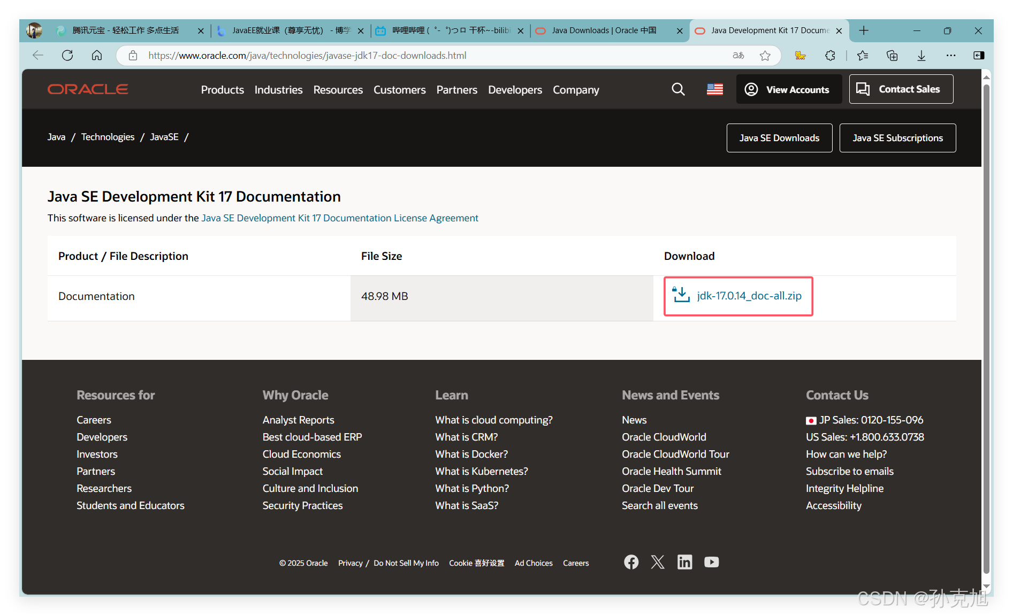Switch to the JavaEE就业课 tab
Screen dimensions: 1013x616
291,30
